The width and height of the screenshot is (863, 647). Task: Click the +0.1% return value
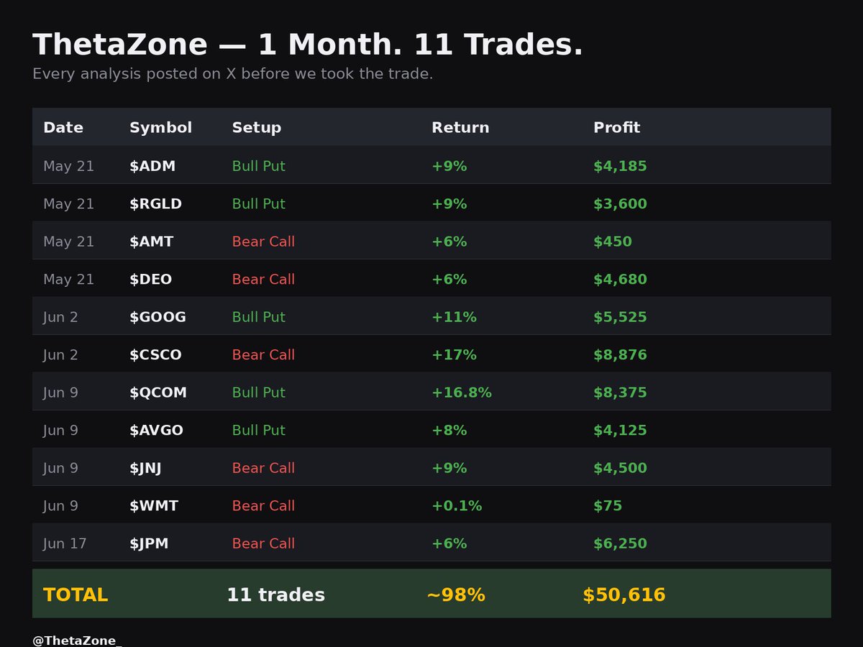tap(457, 506)
